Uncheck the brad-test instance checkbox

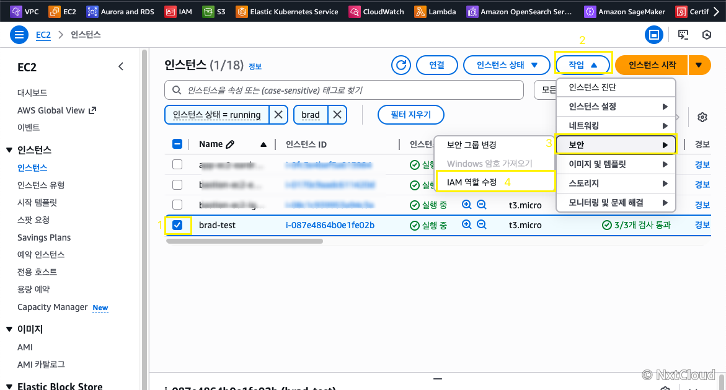(x=177, y=225)
